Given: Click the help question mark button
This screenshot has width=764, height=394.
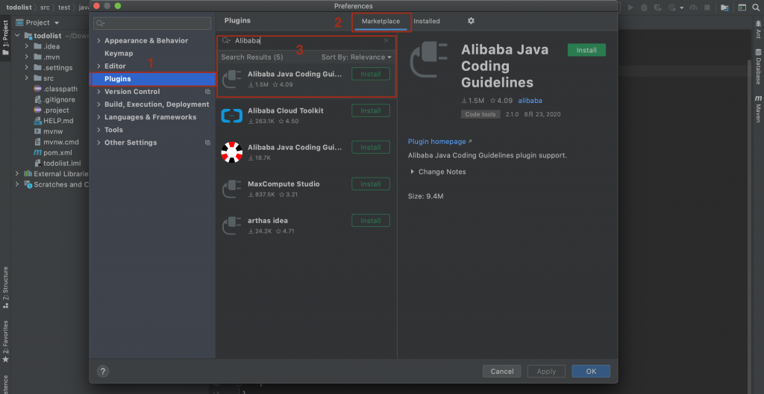Looking at the screenshot, I should click(103, 371).
